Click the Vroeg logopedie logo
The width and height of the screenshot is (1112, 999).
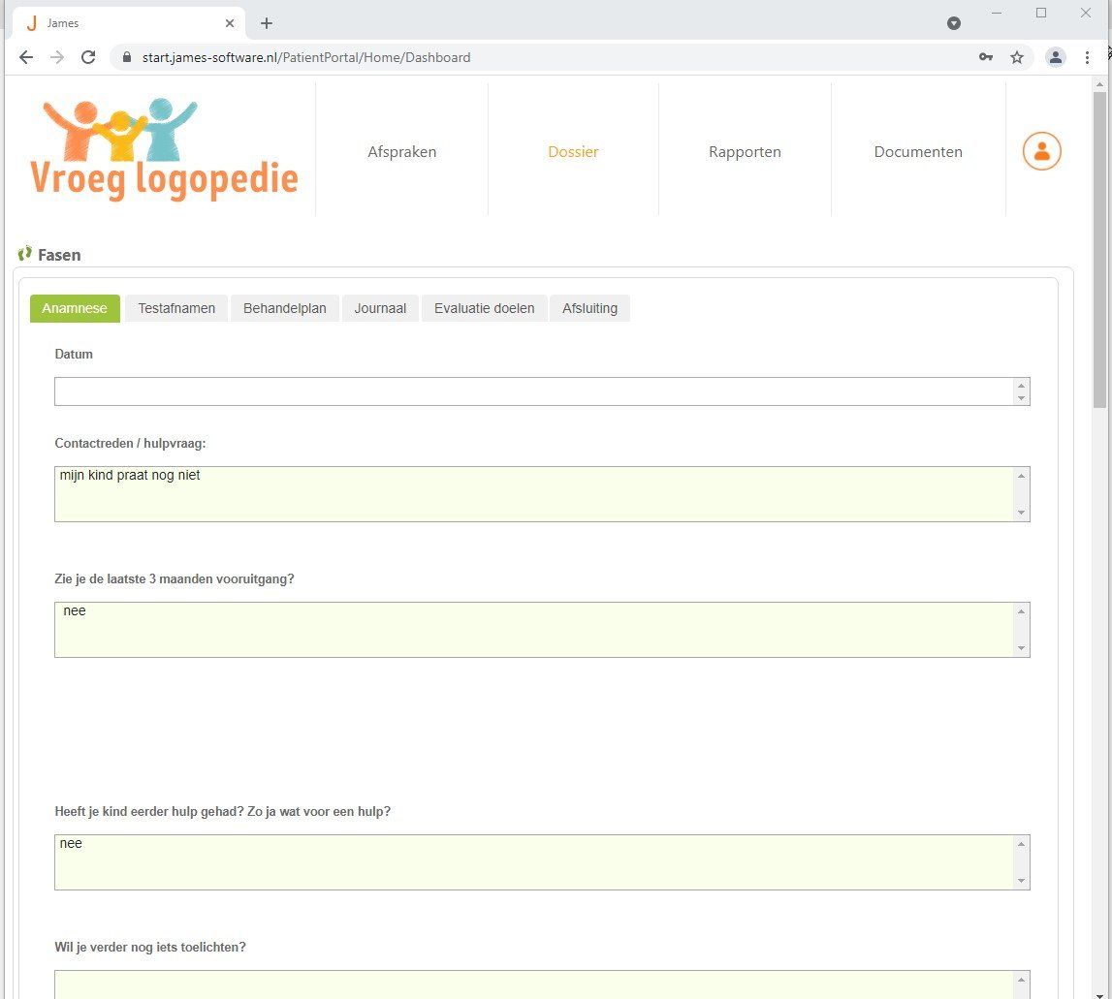coord(164,149)
